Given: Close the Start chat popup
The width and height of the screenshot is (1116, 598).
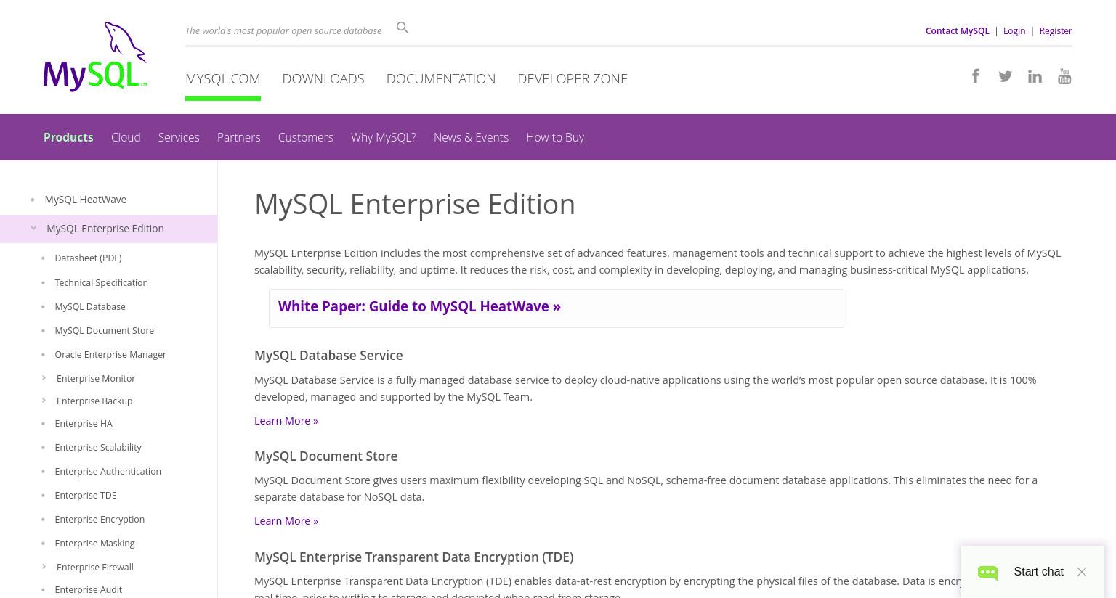Looking at the screenshot, I should click(x=1082, y=572).
